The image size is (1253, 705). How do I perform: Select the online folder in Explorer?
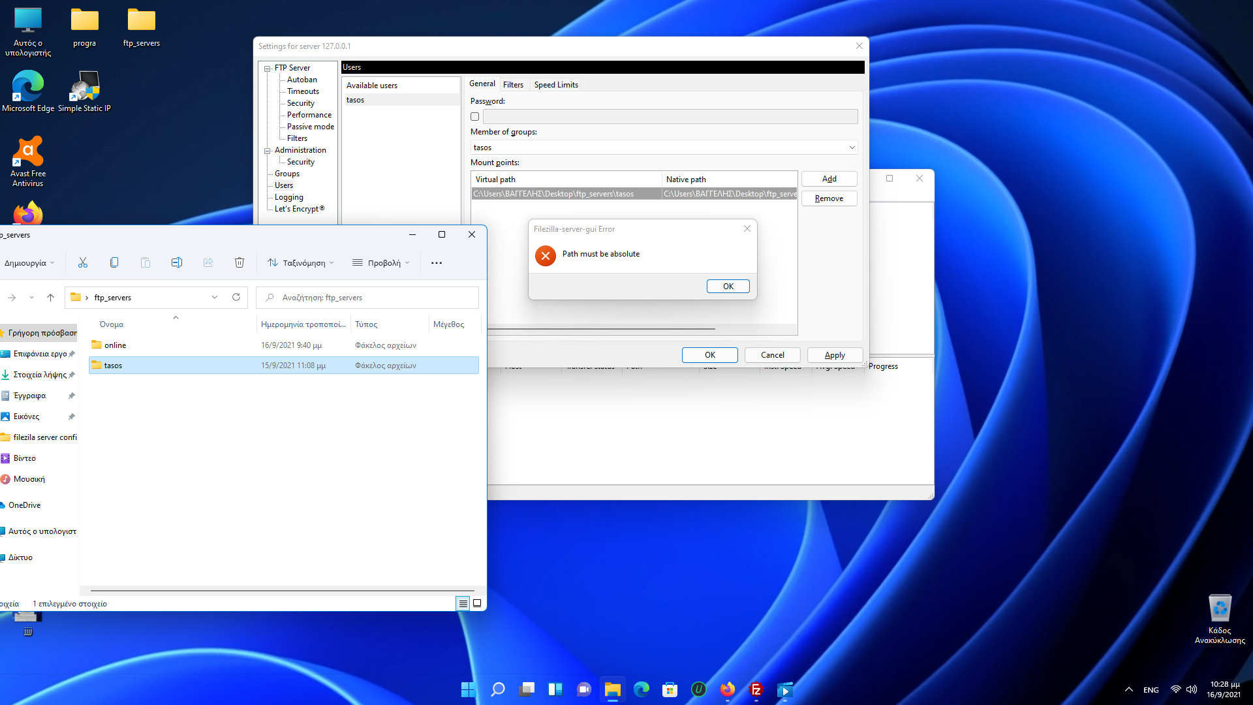(284, 345)
